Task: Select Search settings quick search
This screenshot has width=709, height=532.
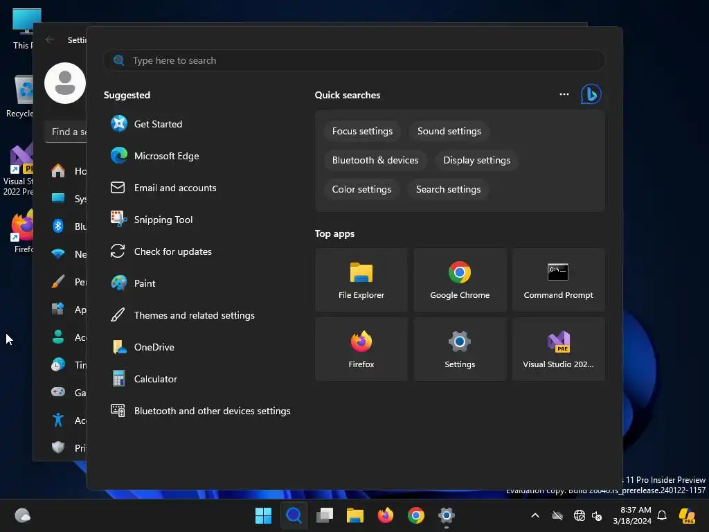Action: tap(448, 189)
